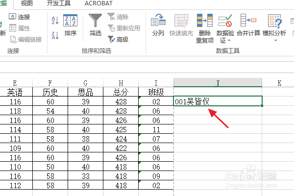The height and width of the screenshot is (196, 294).
Task: Click the 连接 connections button
Action: point(20,17)
